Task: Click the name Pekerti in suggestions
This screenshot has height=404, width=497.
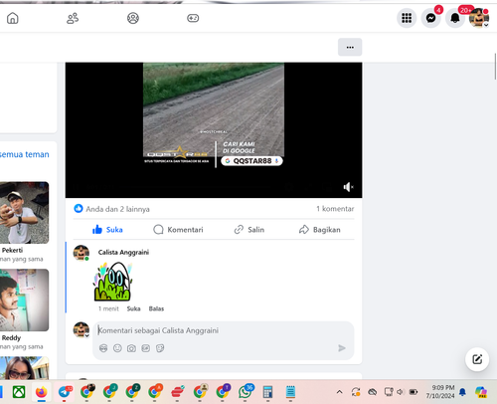Action: point(12,250)
